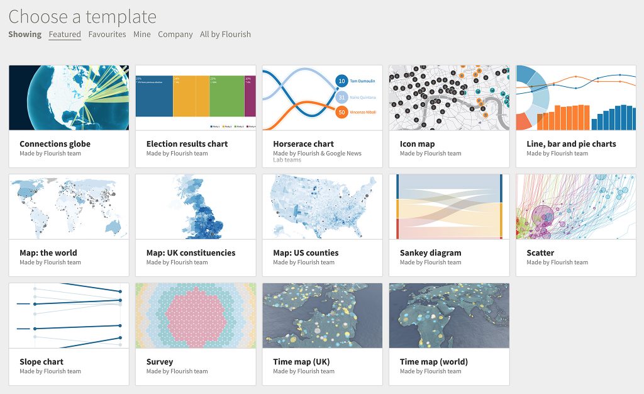Show the Favourites templates tab

tap(107, 35)
